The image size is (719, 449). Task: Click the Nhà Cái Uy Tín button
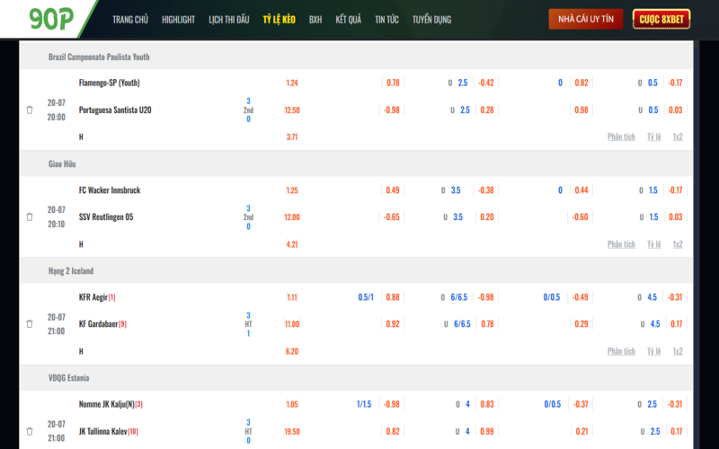(586, 19)
